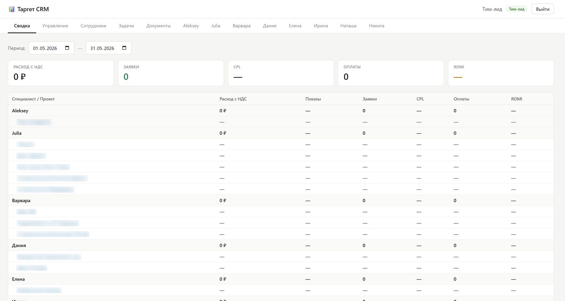Select the Елена specialist row

[281, 279]
